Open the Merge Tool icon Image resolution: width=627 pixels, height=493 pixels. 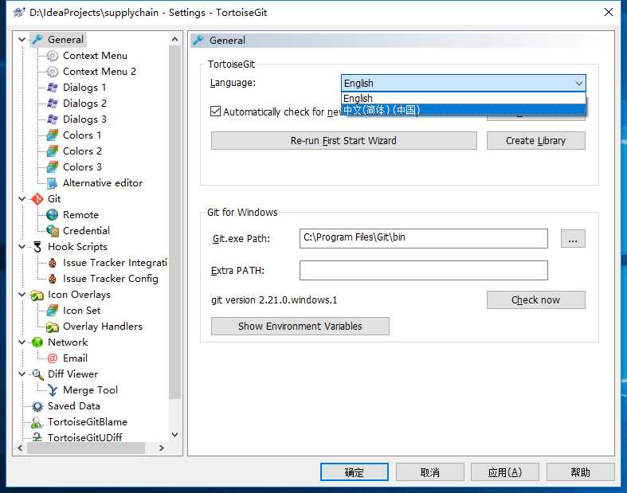point(52,390)
